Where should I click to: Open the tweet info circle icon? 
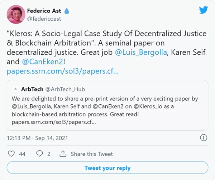(x=203, y=137)
